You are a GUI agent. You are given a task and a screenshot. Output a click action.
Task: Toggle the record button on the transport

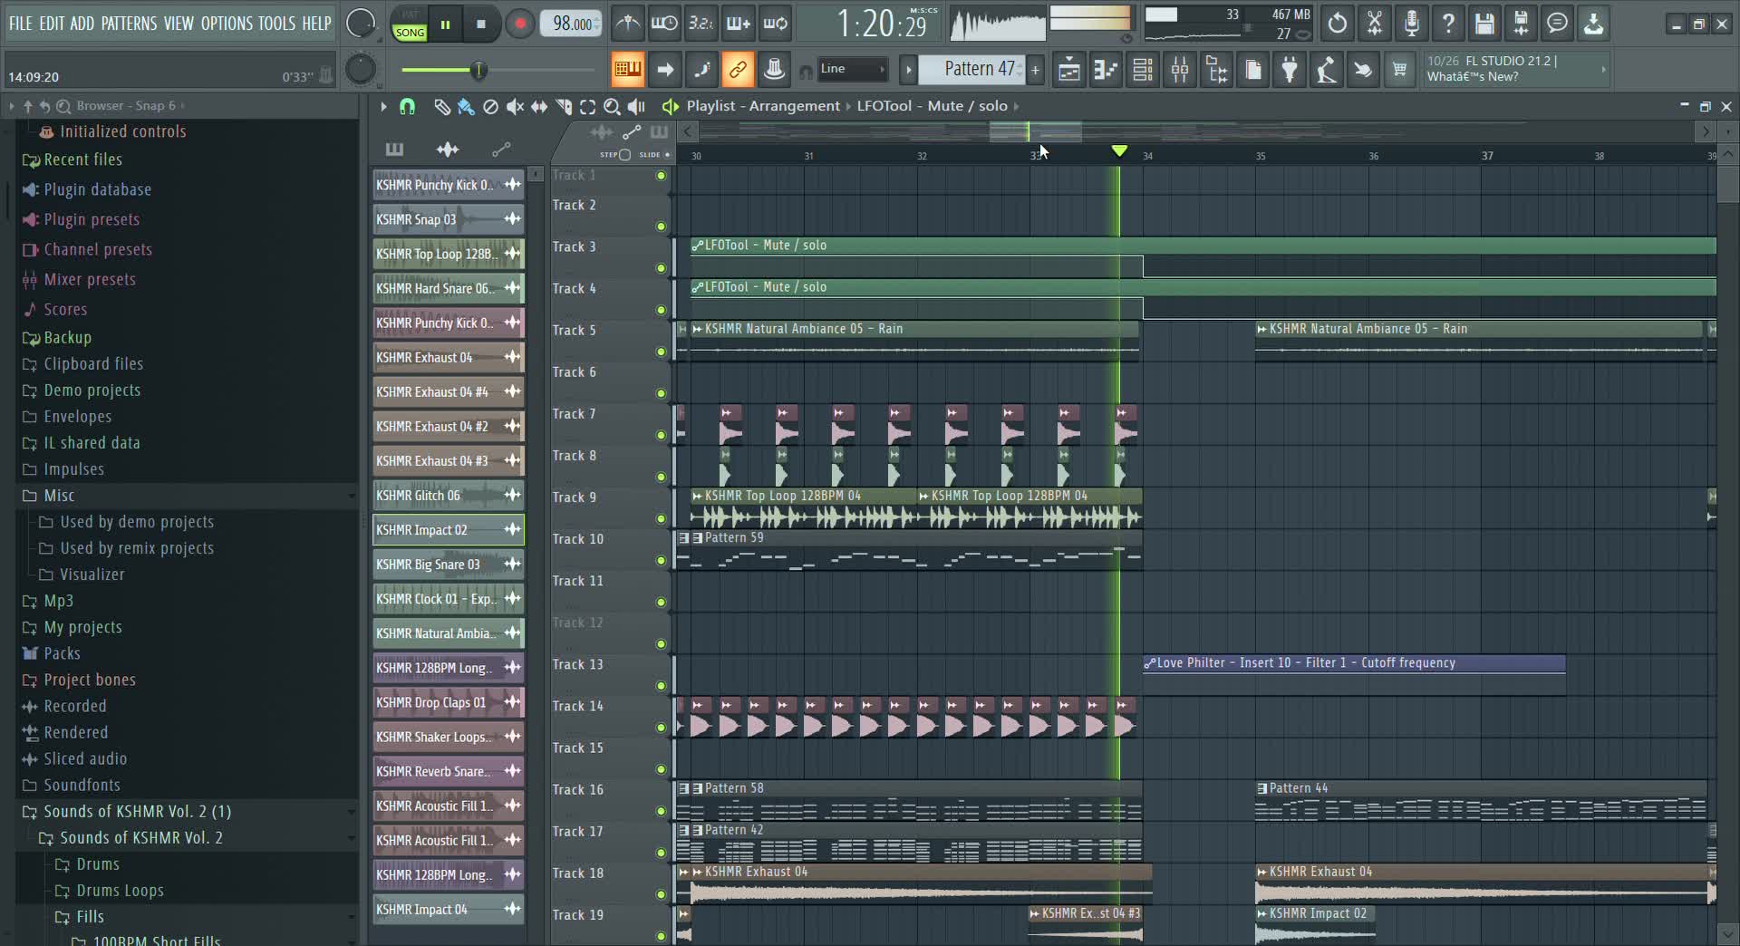[518, 24]
